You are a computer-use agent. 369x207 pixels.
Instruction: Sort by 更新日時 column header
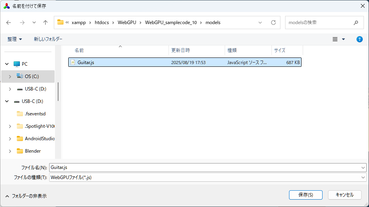pos(180,50)
